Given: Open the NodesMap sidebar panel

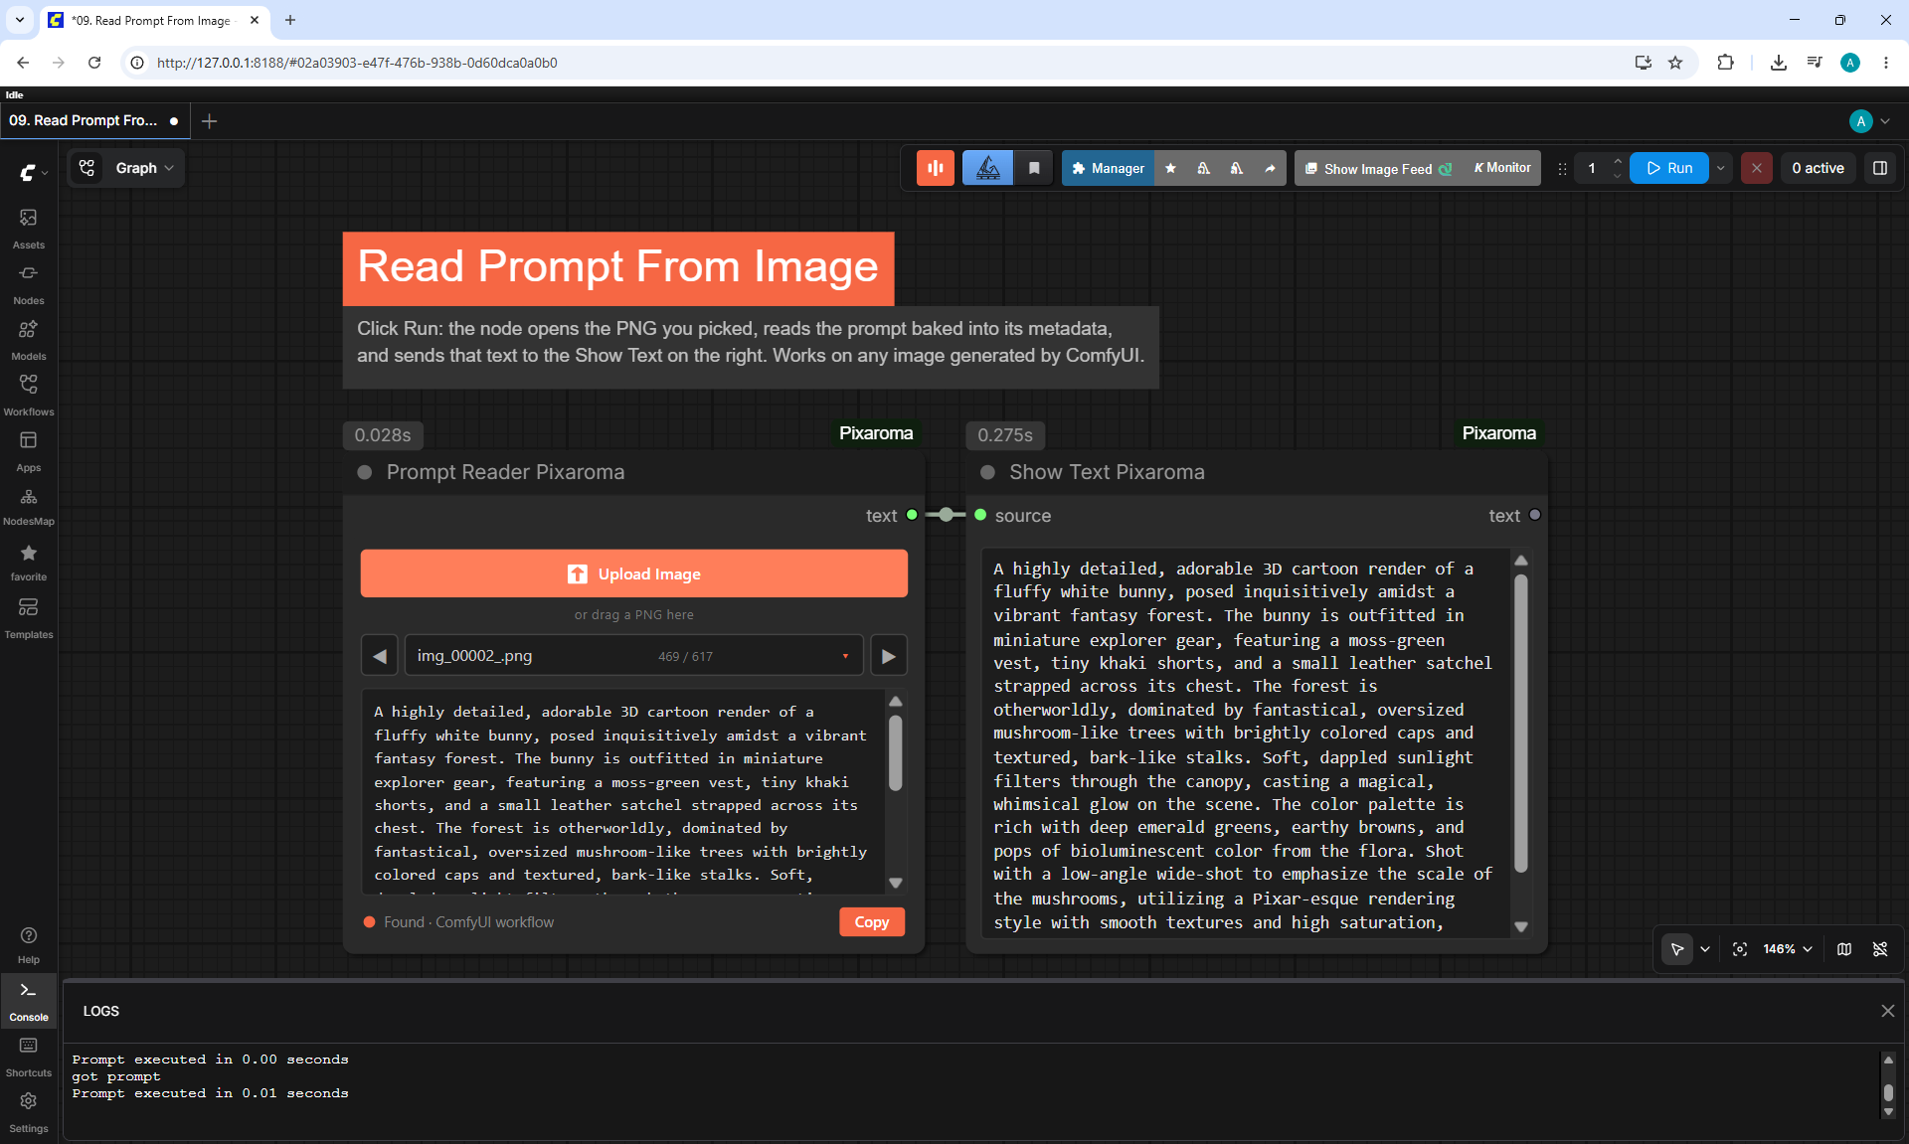Looking at the screenshot, I should click(28, 506).
